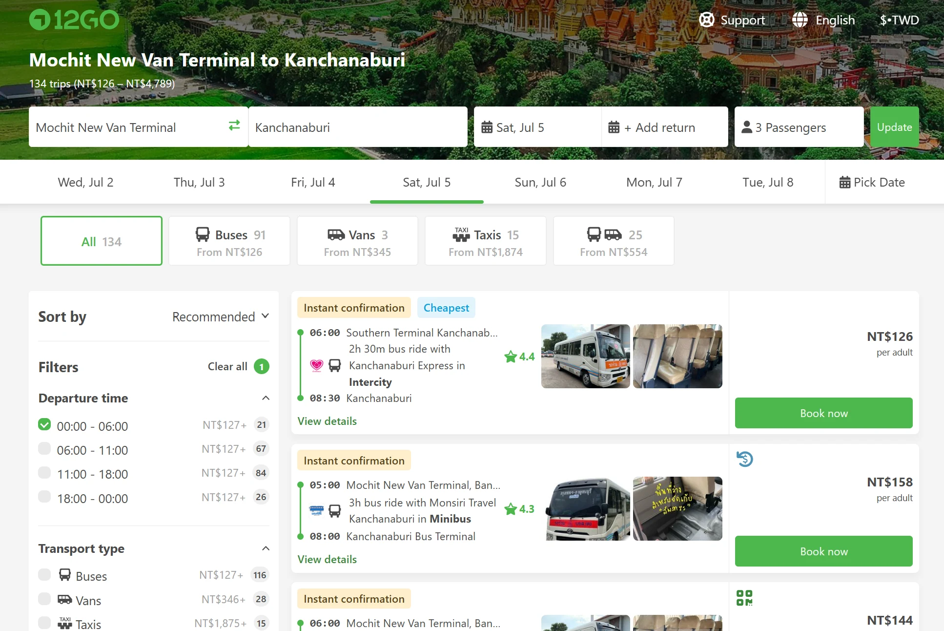Collapse the Departure time filter section
Viewport: 944px width, 631px height.
pos(266,398)
